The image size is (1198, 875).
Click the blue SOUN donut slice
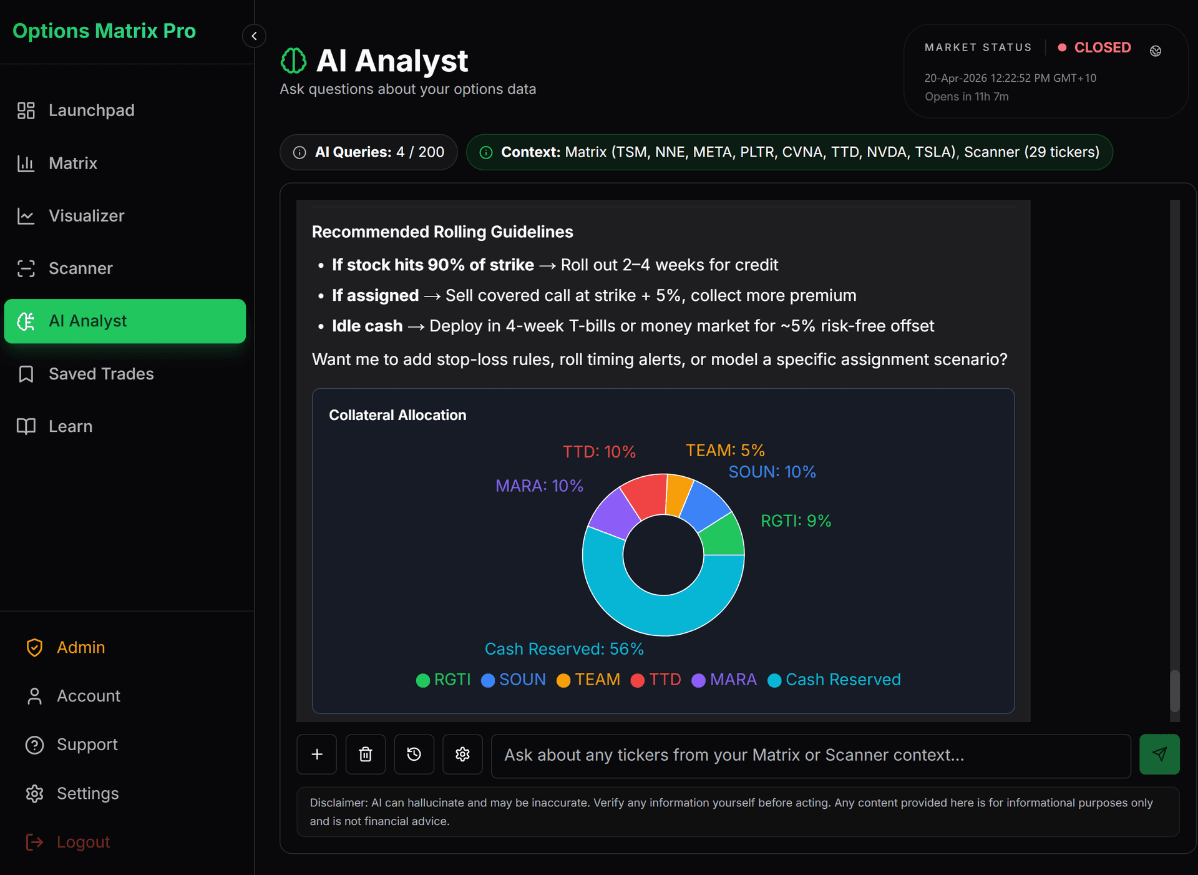click(x=706, y=506)
